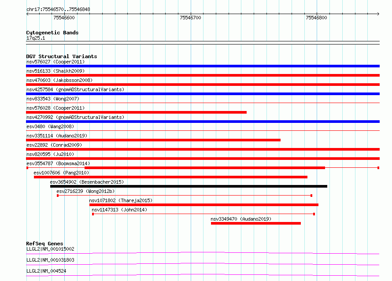
Task: Open nsv833543 (Wong2007) variant label
Action: [53, 99]
